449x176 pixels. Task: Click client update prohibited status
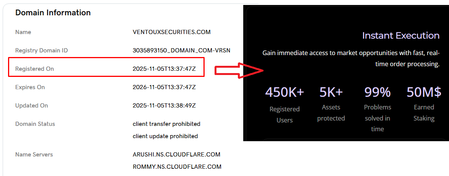(x=165, y=136)
